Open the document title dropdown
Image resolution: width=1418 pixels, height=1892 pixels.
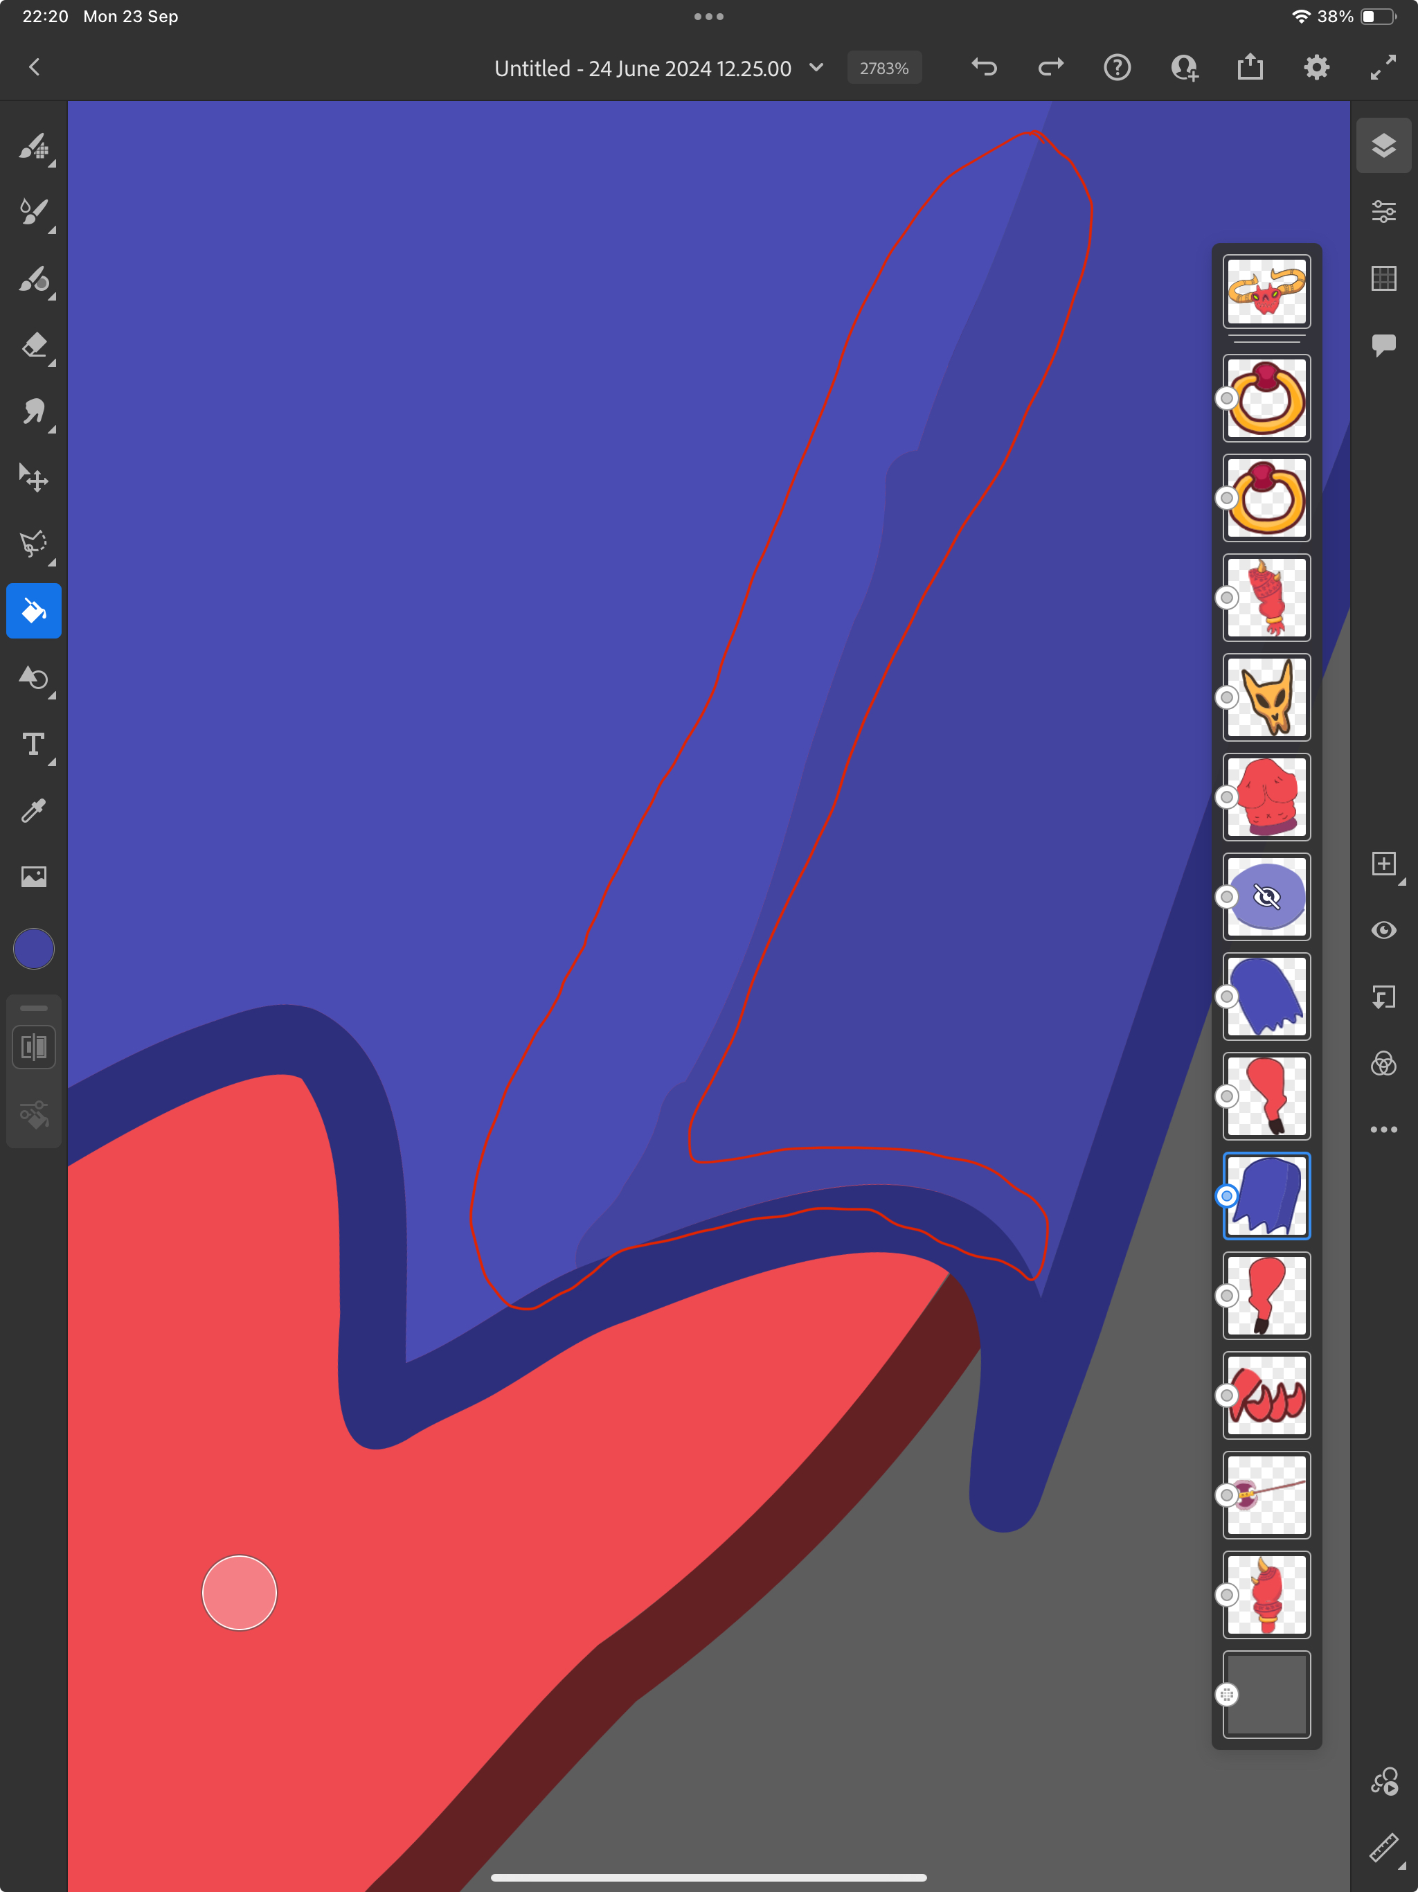[815, 68]
